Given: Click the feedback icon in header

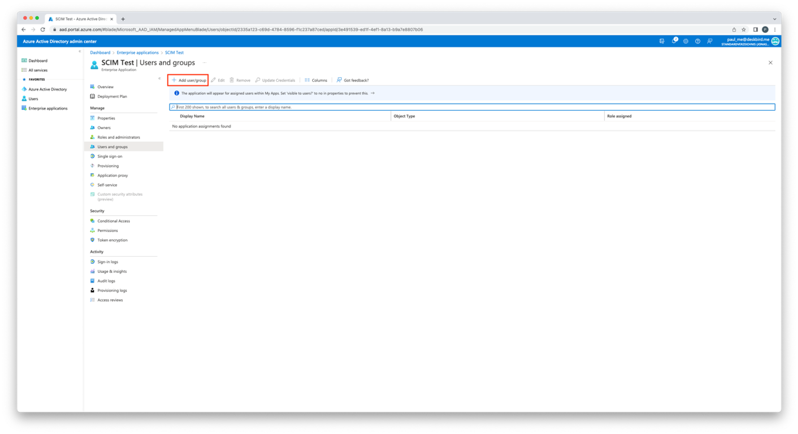Looking at the screenshot, I should click(709, 41).
